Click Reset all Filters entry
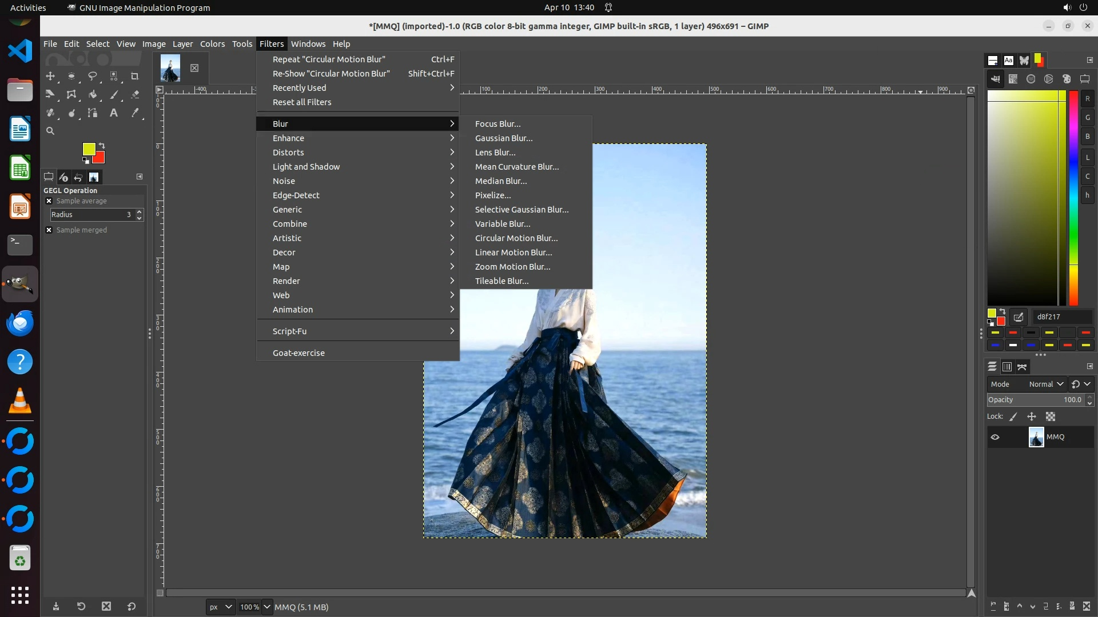 302,102
